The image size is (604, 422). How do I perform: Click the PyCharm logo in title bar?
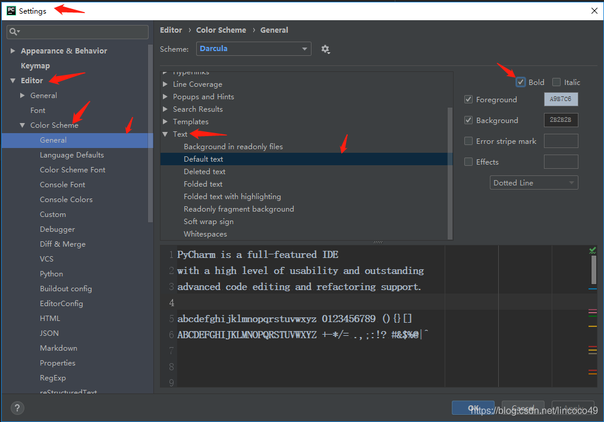tap(11, 10)
